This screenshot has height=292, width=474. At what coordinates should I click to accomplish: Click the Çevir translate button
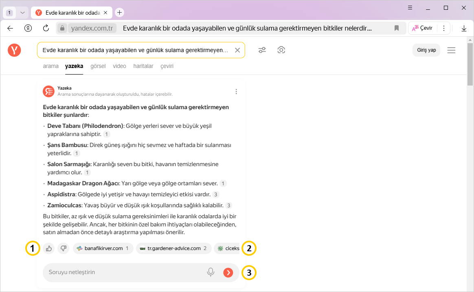(x=422, y=28)
